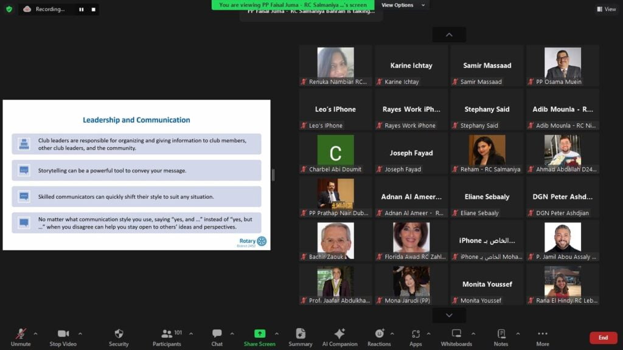The width and height of the screenshot is (623, 350).
Task: Click the Unmute microphone icon
Action: 21,334
